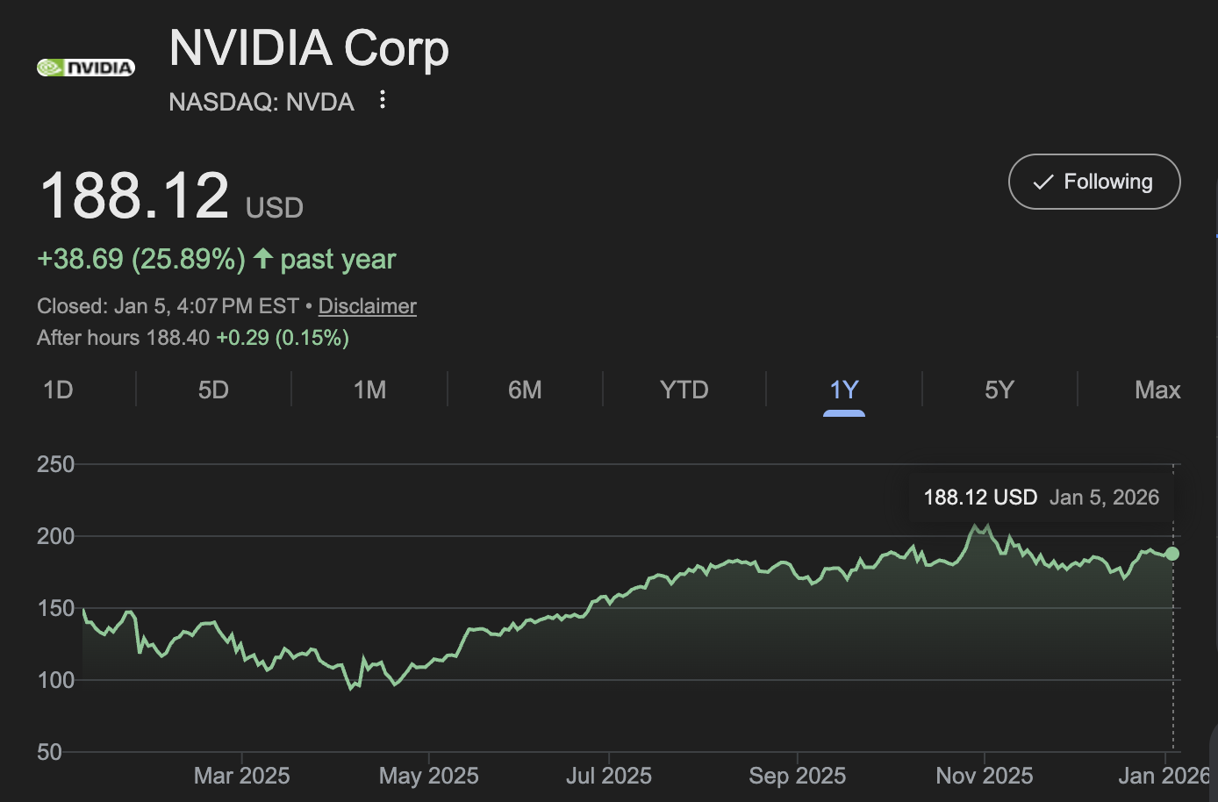Open the 5Y price history

pos(999,389)
